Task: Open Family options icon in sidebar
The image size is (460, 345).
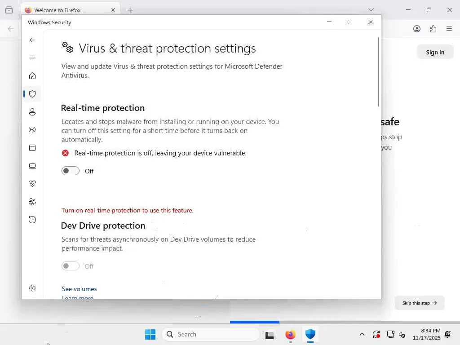Action: tap(32, 202)
